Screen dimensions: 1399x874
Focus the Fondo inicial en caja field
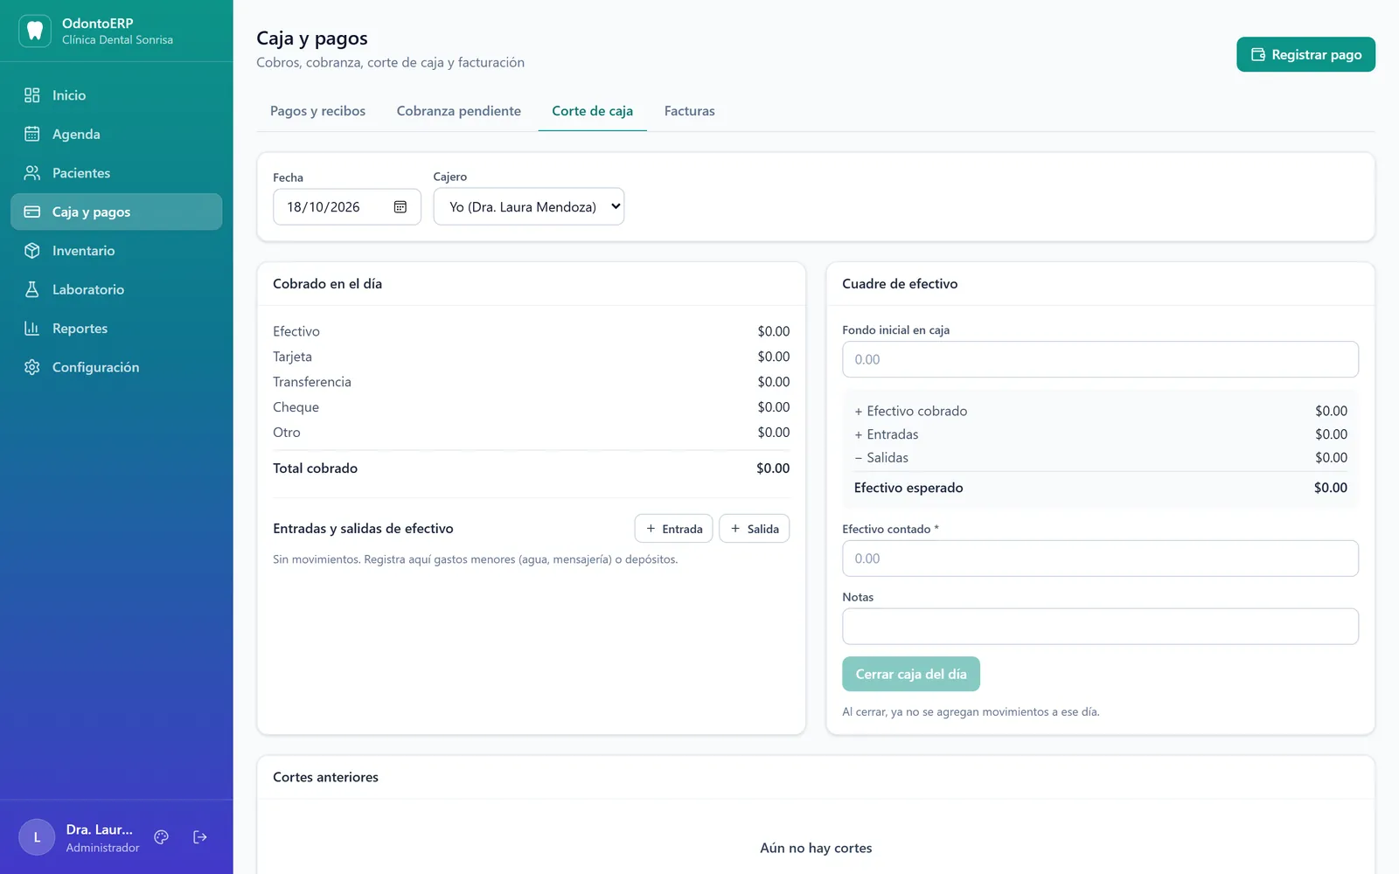[1100, 359]
